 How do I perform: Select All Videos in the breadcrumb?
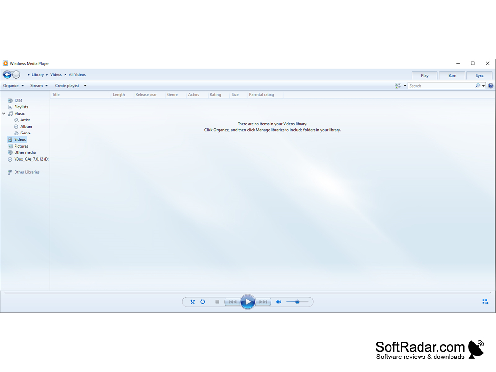coord(77,74)
